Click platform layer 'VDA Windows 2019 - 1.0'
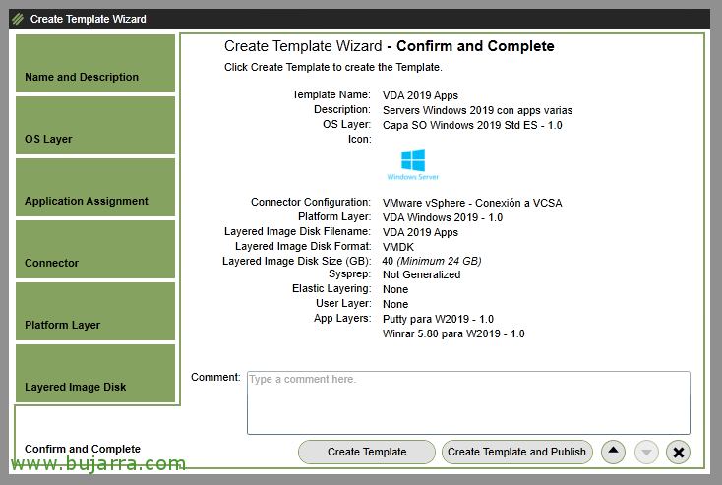Image resolution: width=722 pixels, height=485 pixels. click(x=443, y=217)
